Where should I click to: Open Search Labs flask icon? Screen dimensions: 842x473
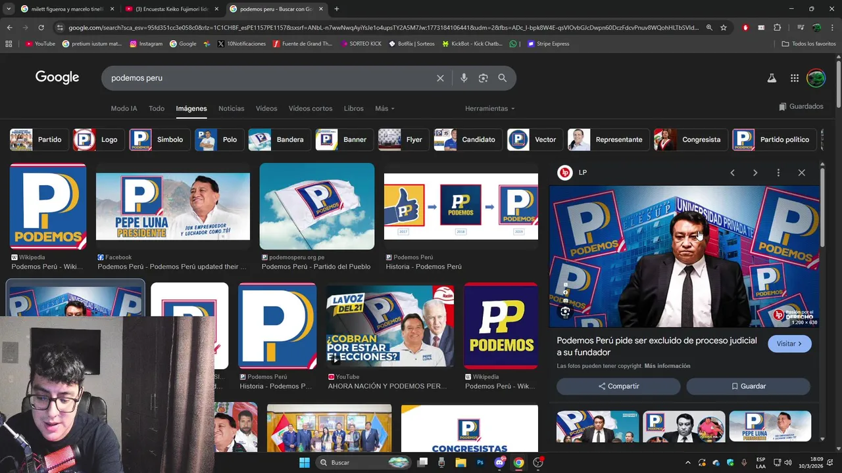772,78
